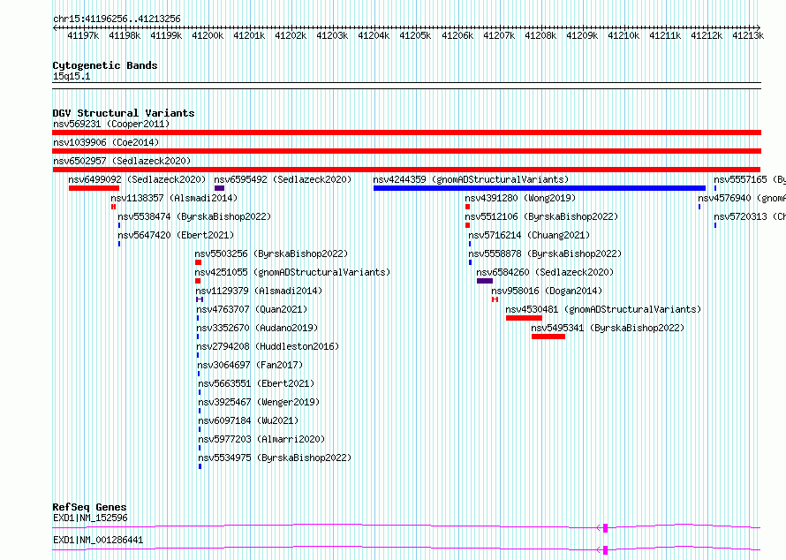Image resolution: width=786 pixels, height=560 pixels.
Task: Open the nsv4576940 variant label
Action: tap(742, 198)
